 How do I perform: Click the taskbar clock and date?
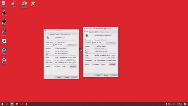[179, 104]
